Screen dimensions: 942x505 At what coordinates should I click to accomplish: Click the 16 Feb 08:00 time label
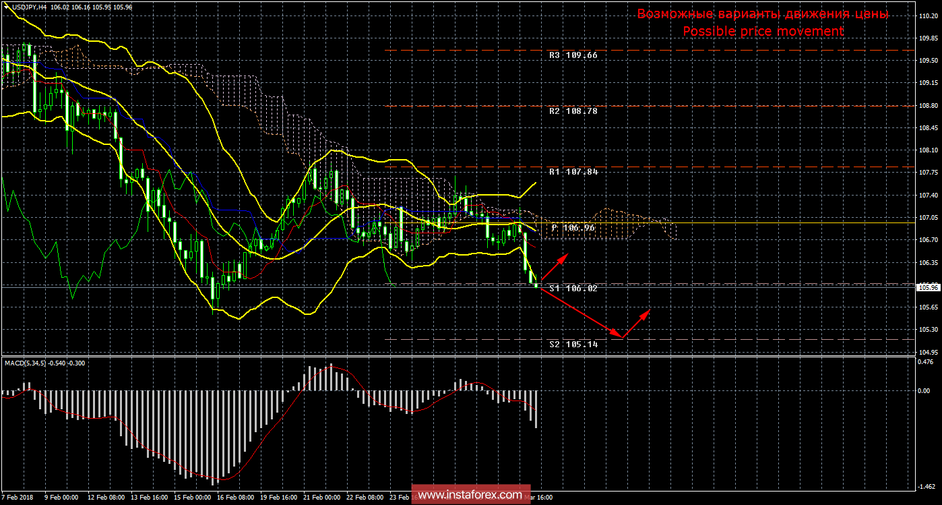point(235,498)
